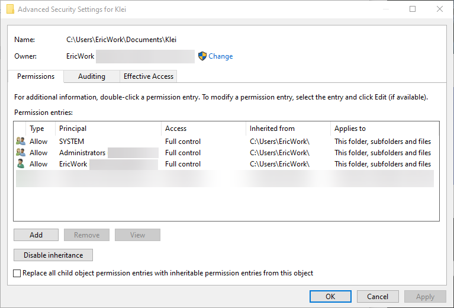This screenshot has height=308, width=454.
Task: Click the user icon beside EricWork entry
Action: pos(21,164)
